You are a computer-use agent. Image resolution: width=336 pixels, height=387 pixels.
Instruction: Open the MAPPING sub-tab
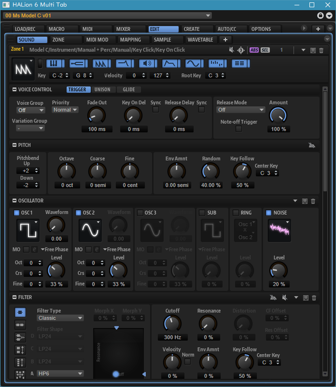click(x=133, y=40)
